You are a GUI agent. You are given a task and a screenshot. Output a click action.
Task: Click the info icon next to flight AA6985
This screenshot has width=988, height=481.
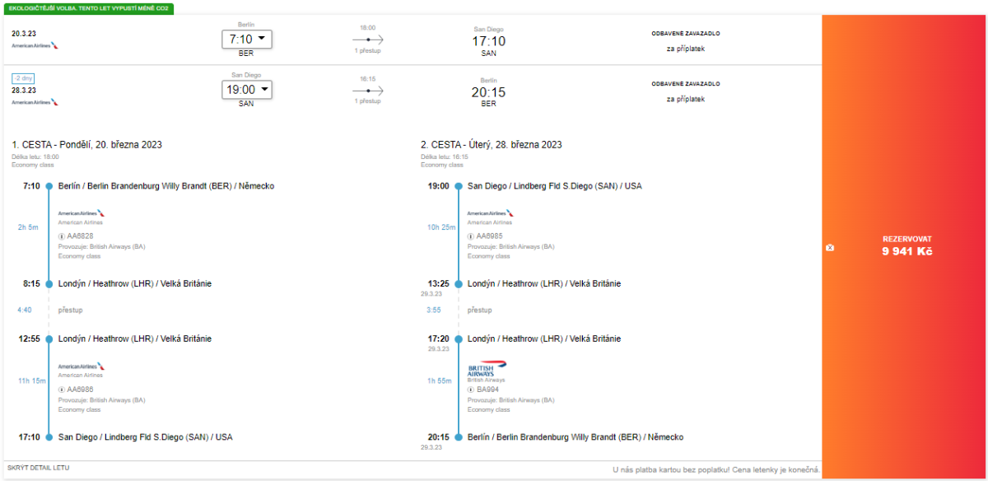(471, 236)
